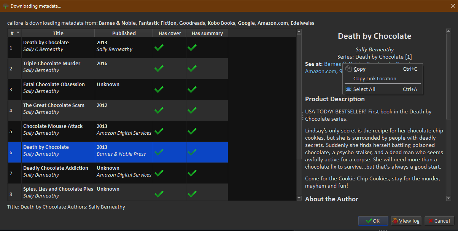Click the 2016 published cell
This screenshot has height=231, width=458.
point(124,69)
